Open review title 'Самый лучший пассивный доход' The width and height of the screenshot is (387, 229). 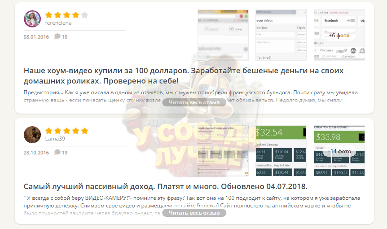tap(165, 186)
